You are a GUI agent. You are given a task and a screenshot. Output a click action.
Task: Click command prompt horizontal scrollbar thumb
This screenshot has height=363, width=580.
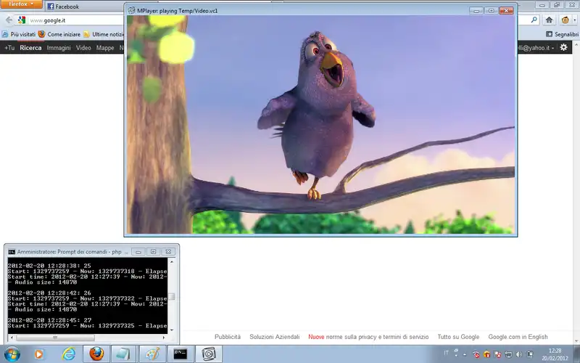point(55,338)
